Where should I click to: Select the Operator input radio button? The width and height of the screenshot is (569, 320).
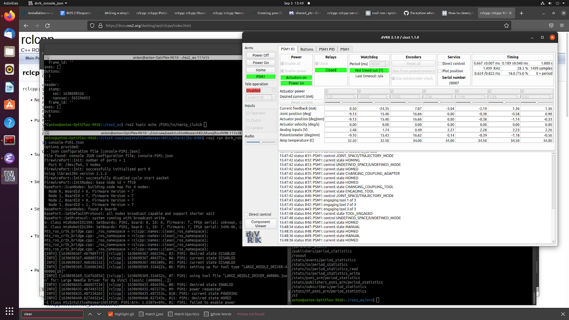pyautogui.click(x=248, y=113)
